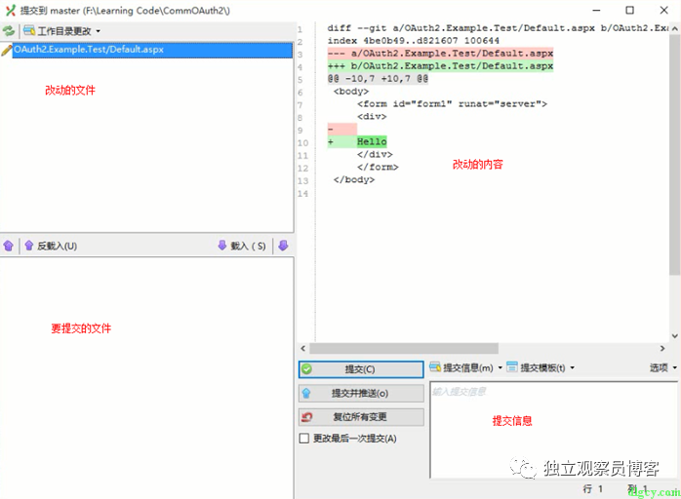Click the diff vertical scrollbar up arrow
Viewport: 681px width, 499px height.
pos(674,28)
